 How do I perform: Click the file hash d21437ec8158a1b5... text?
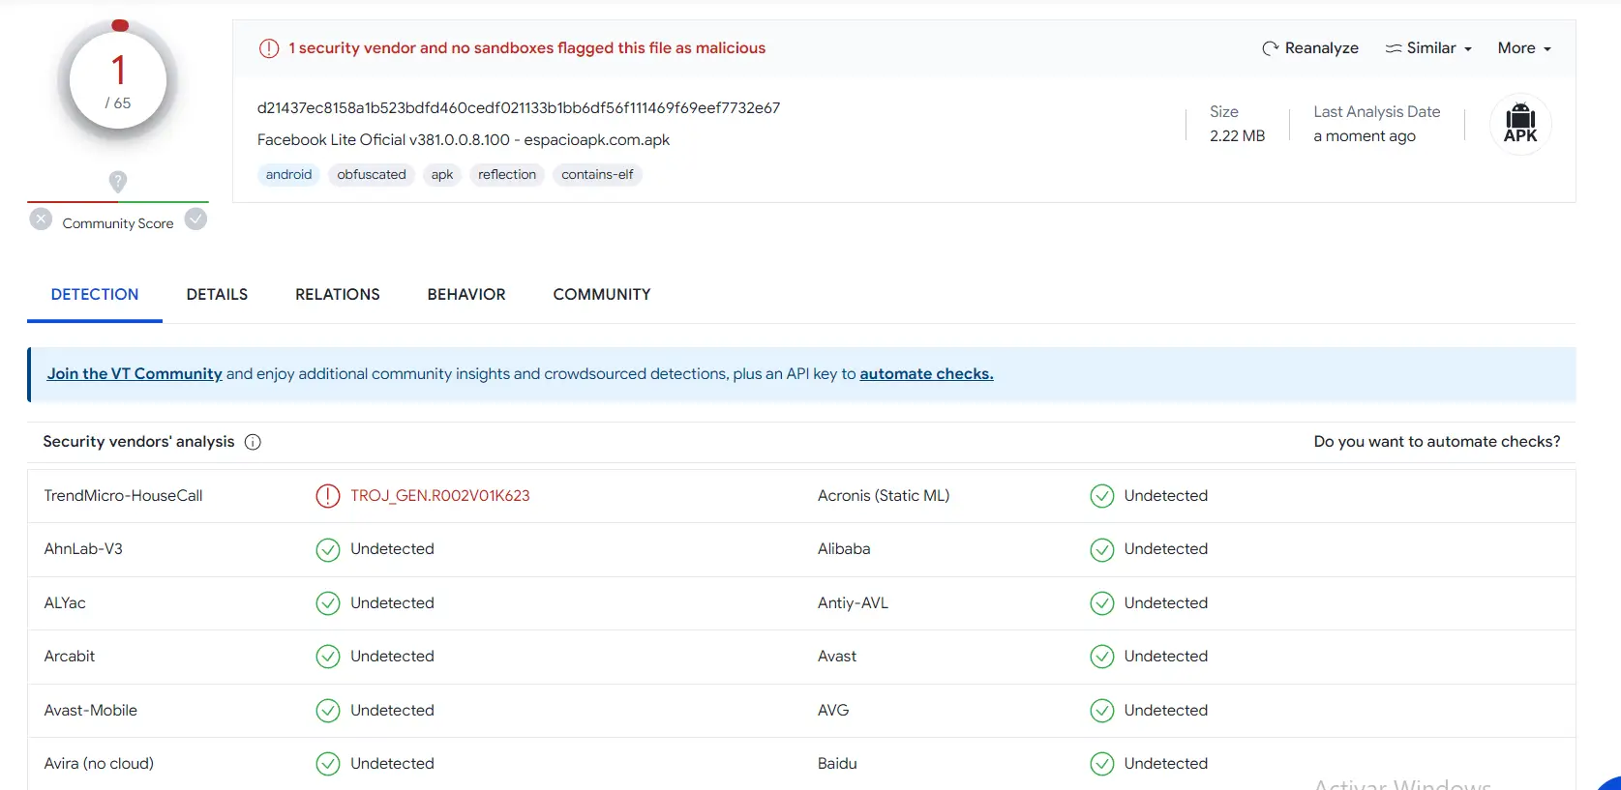tap(519, 108)
